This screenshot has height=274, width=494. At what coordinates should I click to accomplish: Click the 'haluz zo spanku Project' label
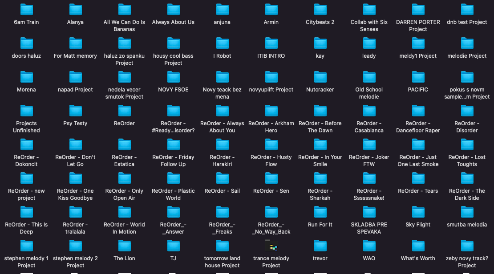125,60
